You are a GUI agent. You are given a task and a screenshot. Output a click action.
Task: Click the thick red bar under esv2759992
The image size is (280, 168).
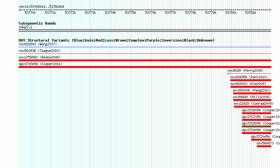point(145,60)
